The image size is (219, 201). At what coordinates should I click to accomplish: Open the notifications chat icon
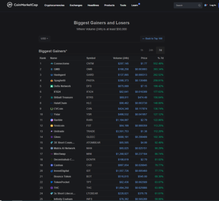[x=205, y=5]
